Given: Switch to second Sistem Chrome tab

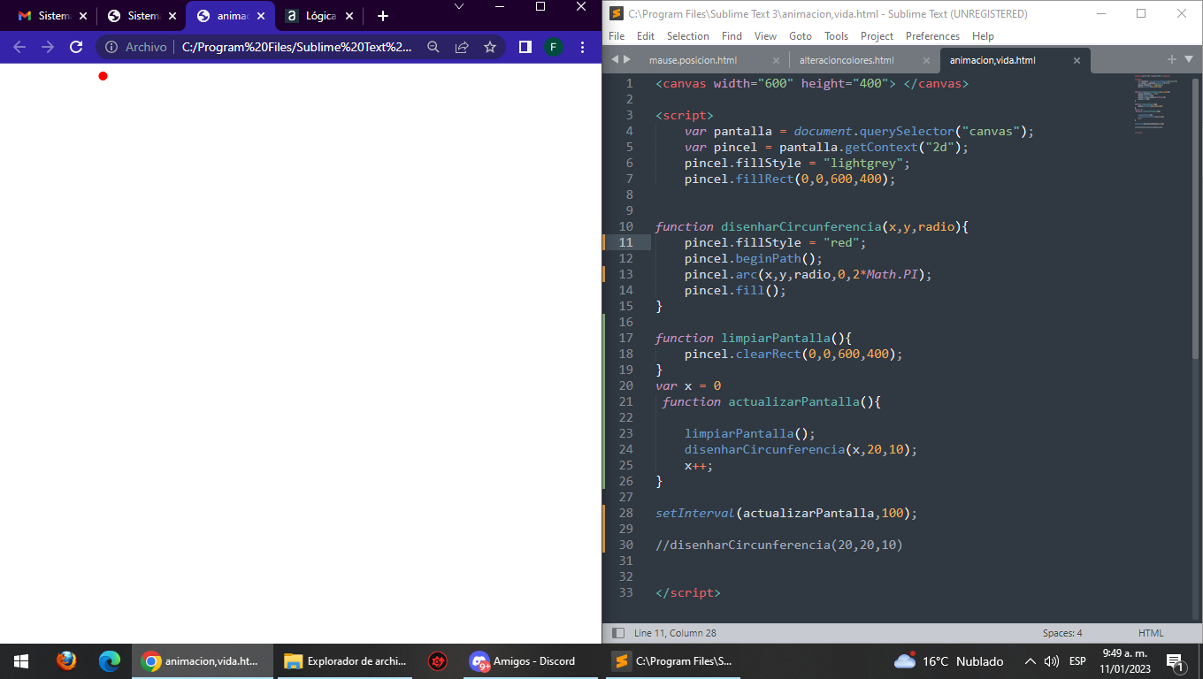Looking at the screenshot, I should pyautogui.click(x=141, y=16).
